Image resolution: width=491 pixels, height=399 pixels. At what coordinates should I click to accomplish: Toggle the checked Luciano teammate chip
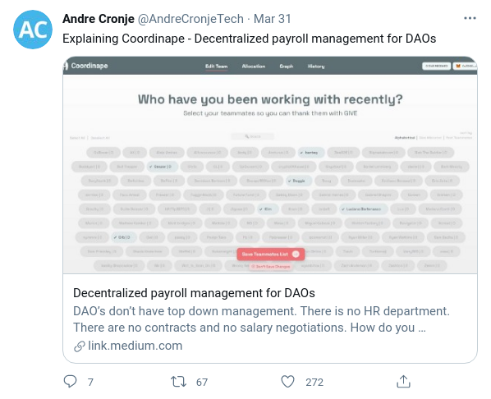pyautogui.click(x=363, y=209)
